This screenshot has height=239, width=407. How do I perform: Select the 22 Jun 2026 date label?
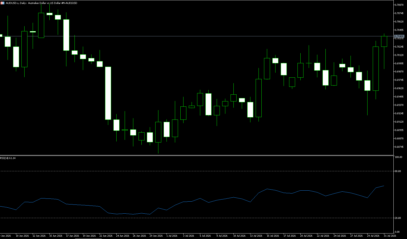(x=106, y=236)
